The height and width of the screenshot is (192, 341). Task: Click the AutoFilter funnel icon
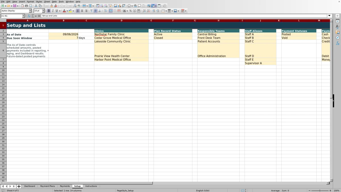110,6
